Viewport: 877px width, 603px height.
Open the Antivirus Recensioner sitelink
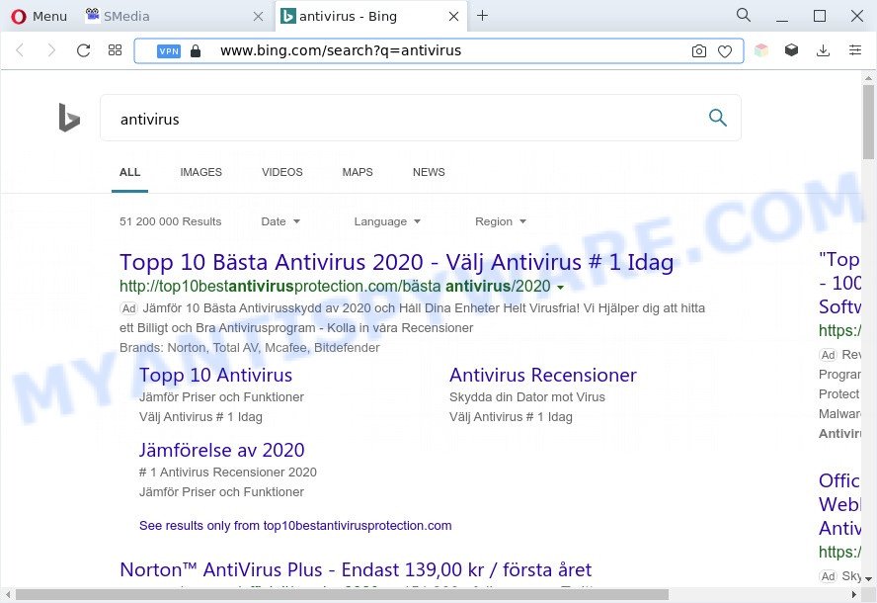pyautogui.click(x=543, y=375)
